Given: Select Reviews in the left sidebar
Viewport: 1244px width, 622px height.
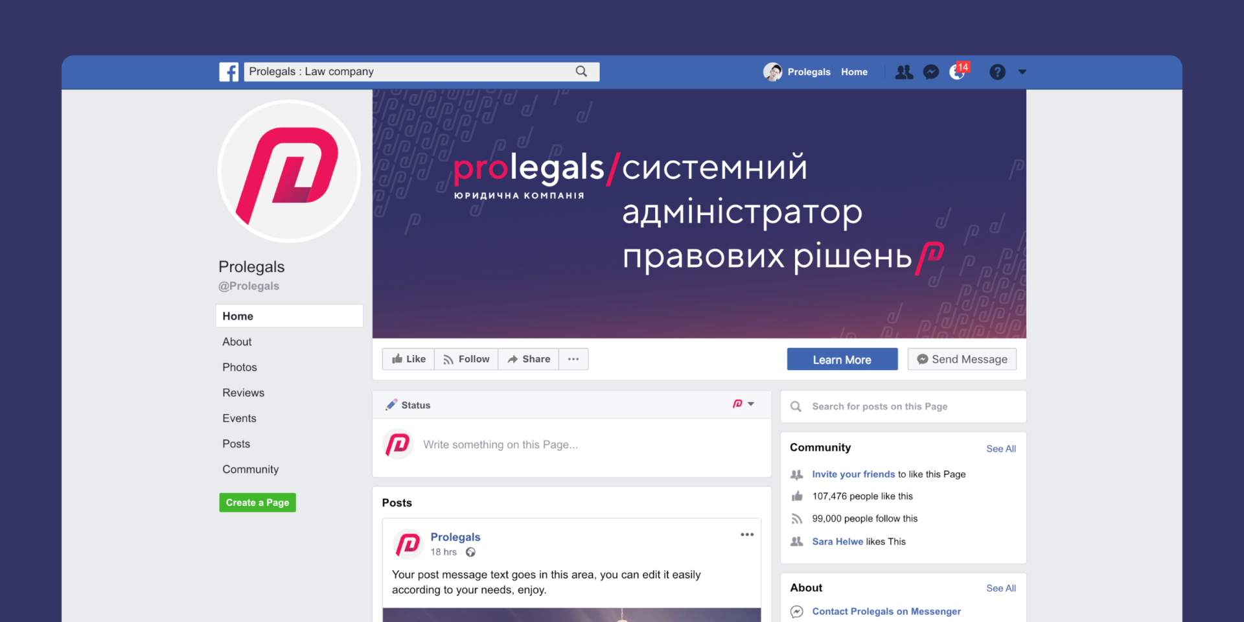Looking at the screenshot, I should (243, 393).
